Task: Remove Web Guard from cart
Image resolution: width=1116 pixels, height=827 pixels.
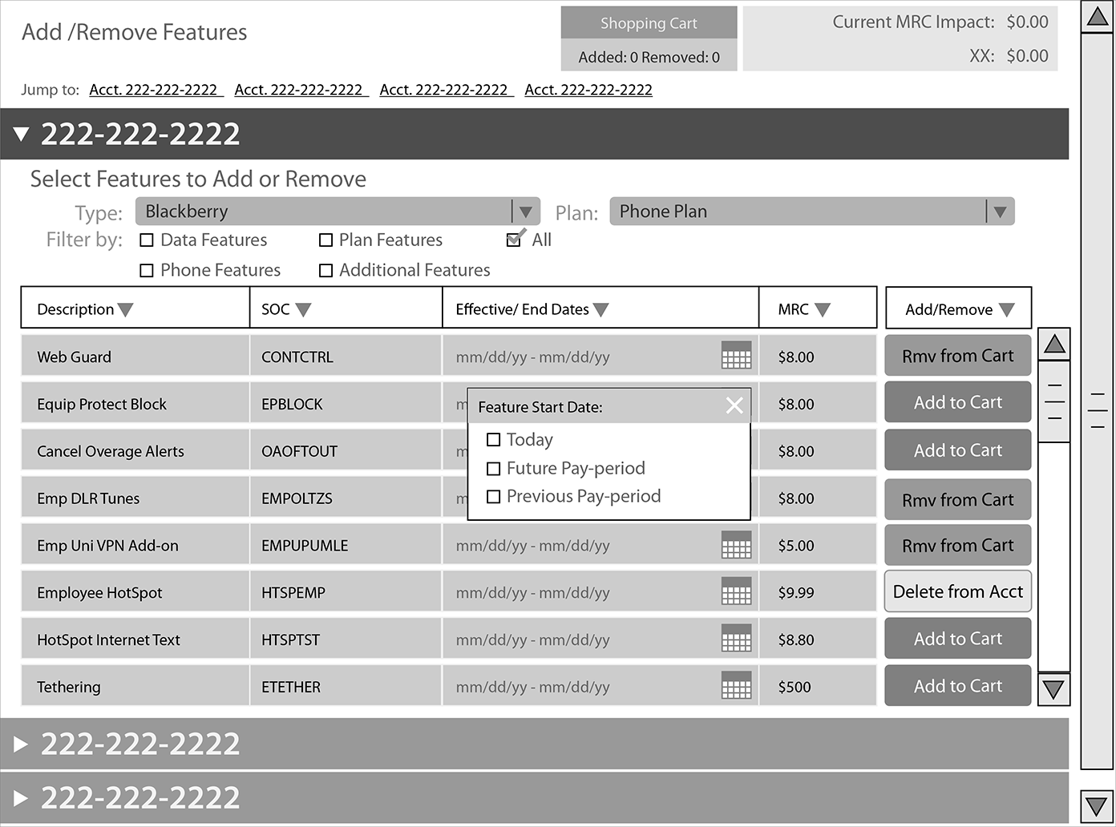Action: click(x=957, y=356)
